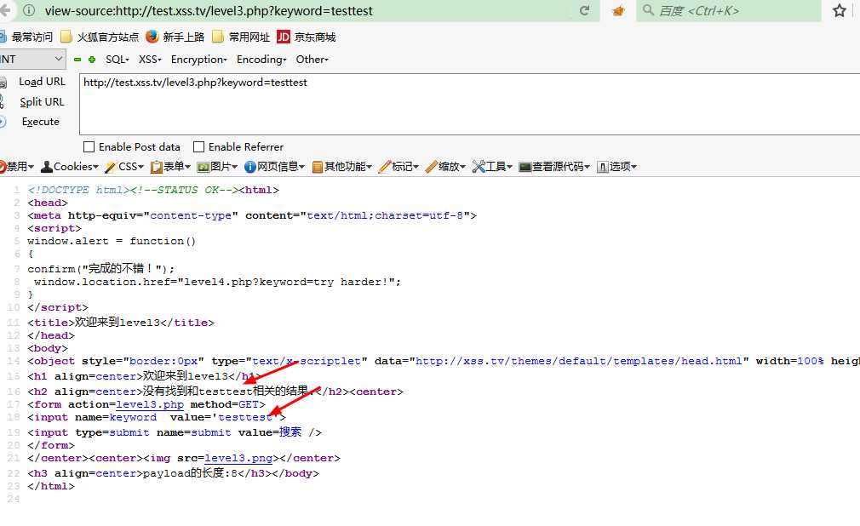This screenshot has height=526, width=860.
Task: Click the browser back arrow button
Action: [x=5, y=10]
